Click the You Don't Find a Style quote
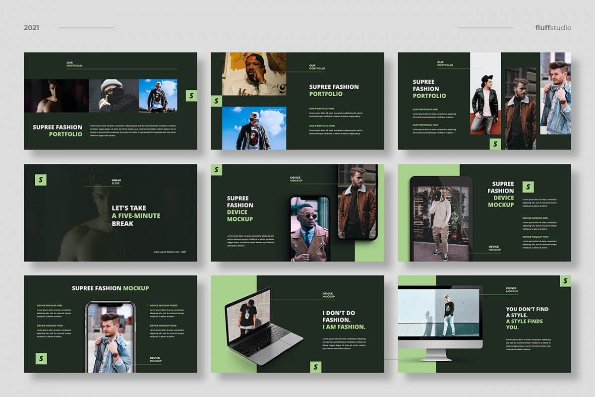595x397 pixels. pos(527,318)
